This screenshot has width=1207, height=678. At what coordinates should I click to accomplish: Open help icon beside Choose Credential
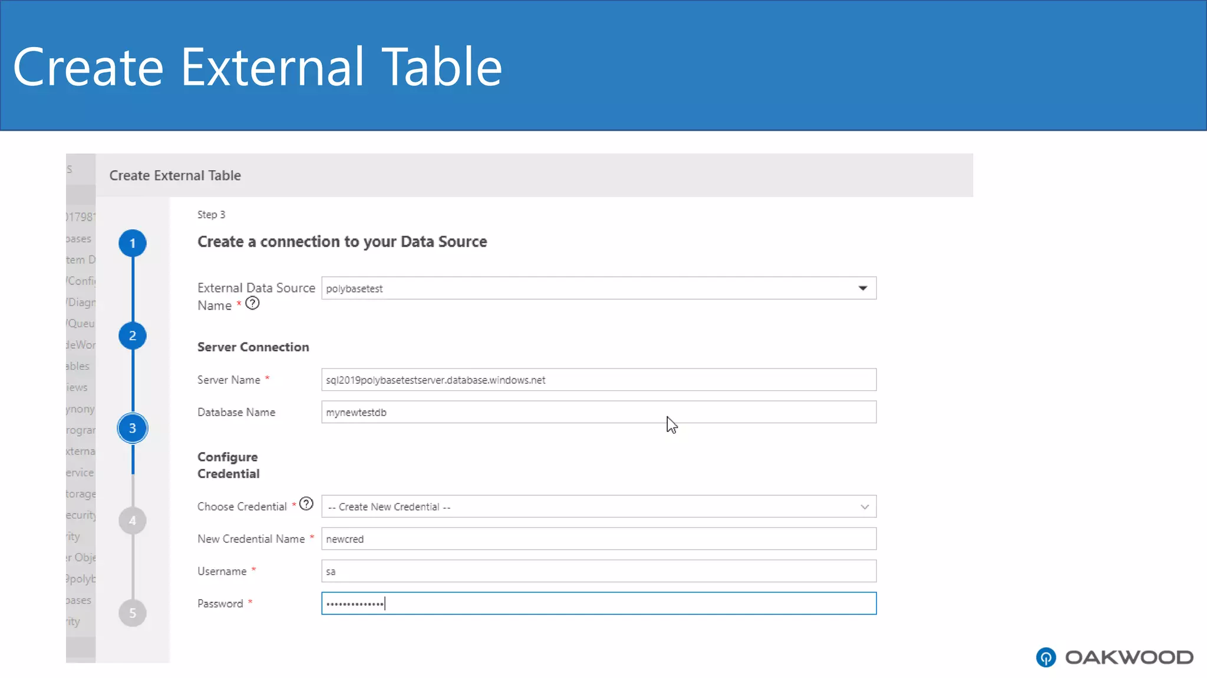coord(306,504)
